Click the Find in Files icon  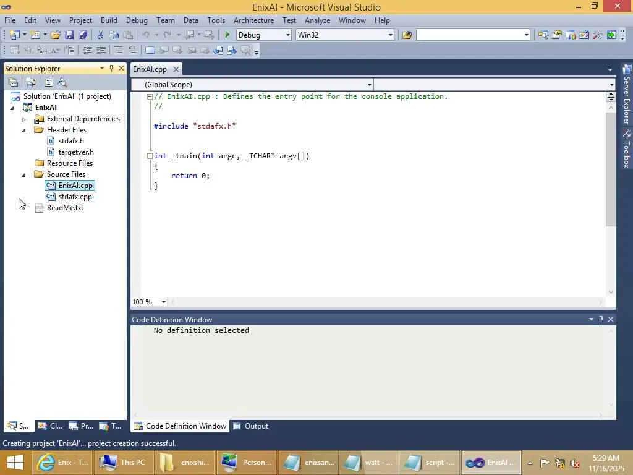click(407, 35)
